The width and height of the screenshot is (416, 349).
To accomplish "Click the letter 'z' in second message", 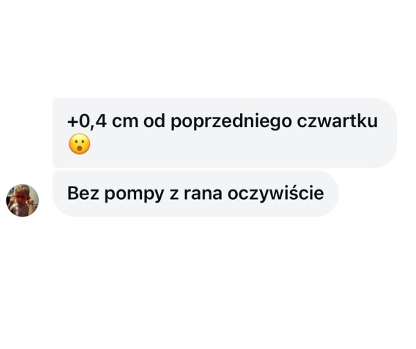I will pos(174,194).
